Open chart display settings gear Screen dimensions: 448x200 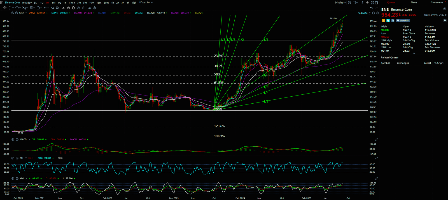tap(349, 3)
